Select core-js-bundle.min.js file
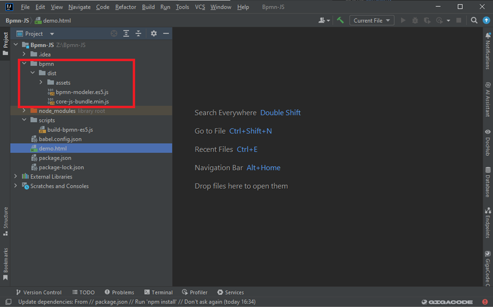This screenshot has height=307, width=493. (83, 101)
